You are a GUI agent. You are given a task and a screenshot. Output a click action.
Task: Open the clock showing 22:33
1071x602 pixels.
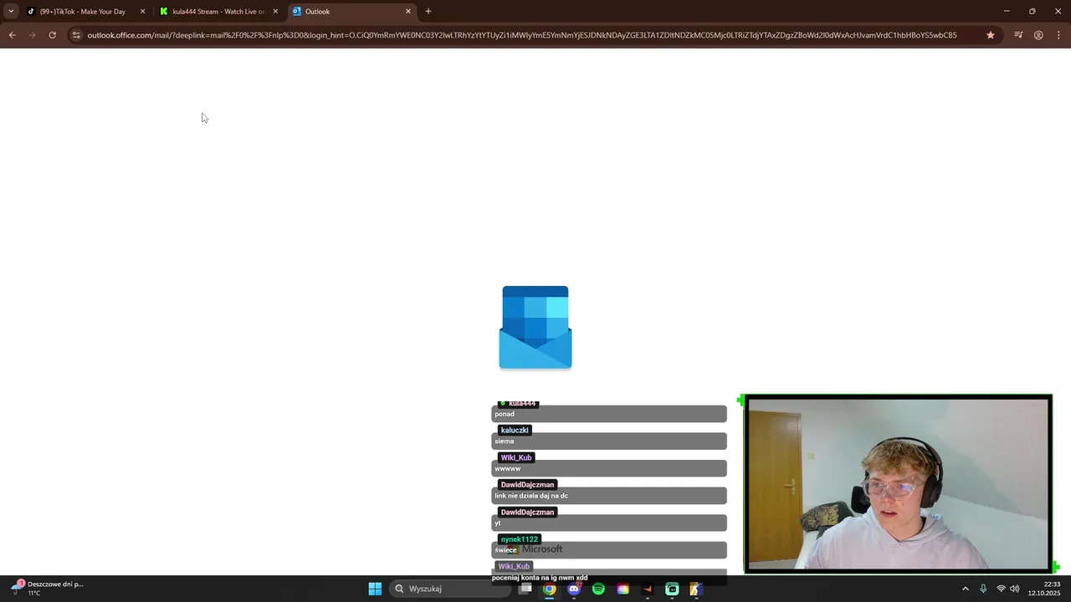[x=1045, y=589]
